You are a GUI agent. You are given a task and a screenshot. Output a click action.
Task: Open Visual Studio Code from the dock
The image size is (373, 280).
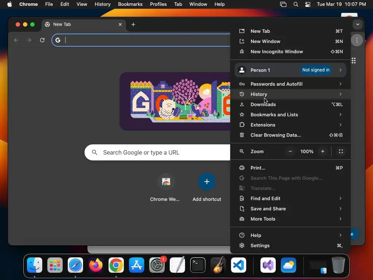pyautogui.click(x=239, y=265)
